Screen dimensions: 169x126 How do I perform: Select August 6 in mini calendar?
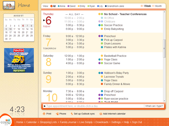[x=23, y=26]
